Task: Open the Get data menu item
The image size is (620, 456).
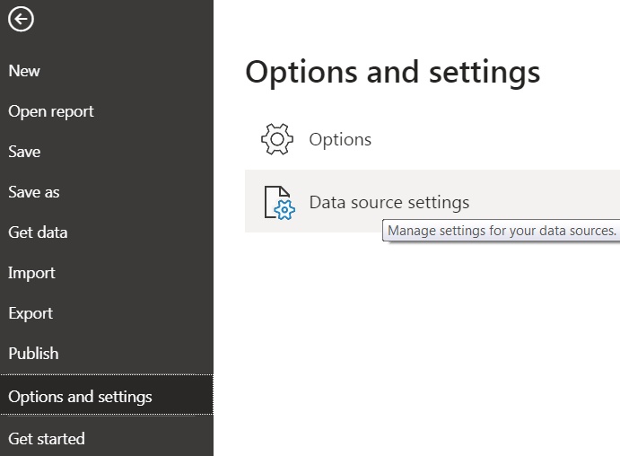Action: tap(38, 232)
